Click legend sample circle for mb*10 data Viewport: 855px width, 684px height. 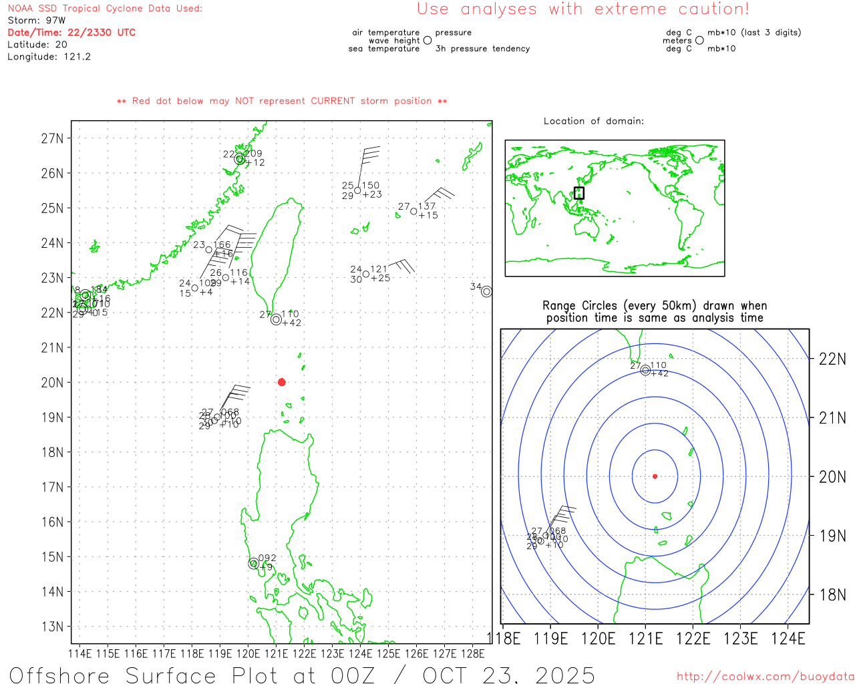pos(699,40)
